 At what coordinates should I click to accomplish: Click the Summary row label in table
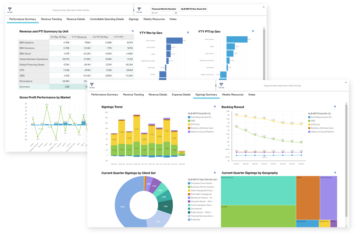pyautogui.click(x=25, y=87)
